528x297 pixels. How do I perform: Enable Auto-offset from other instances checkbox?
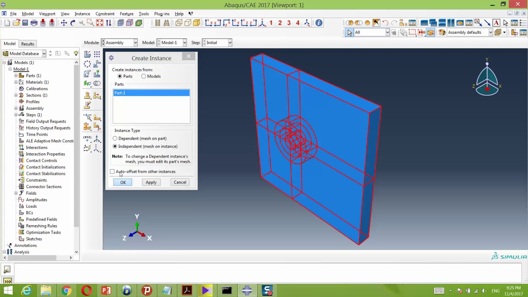112,172
